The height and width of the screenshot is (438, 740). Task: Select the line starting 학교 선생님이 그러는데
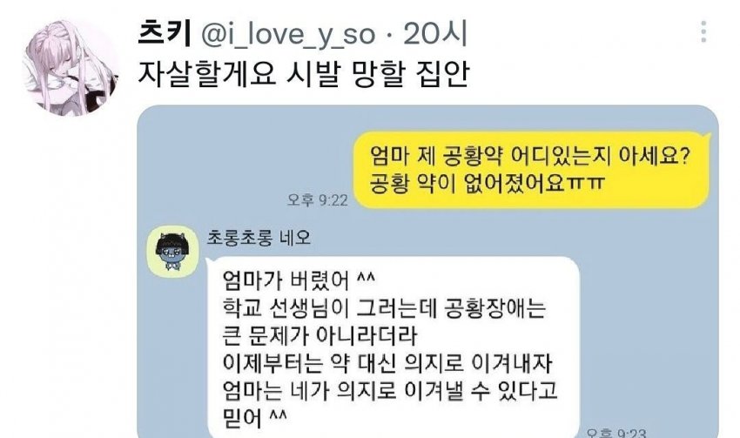tap(384, 307)
